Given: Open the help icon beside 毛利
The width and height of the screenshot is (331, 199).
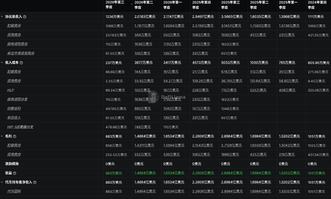Looking at the screenshot, I should (x=15, y=136).
